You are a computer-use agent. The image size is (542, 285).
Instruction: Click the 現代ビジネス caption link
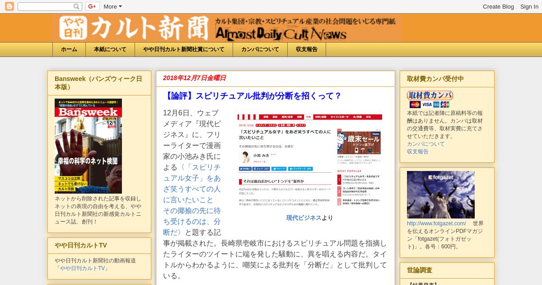coord(304,218)
